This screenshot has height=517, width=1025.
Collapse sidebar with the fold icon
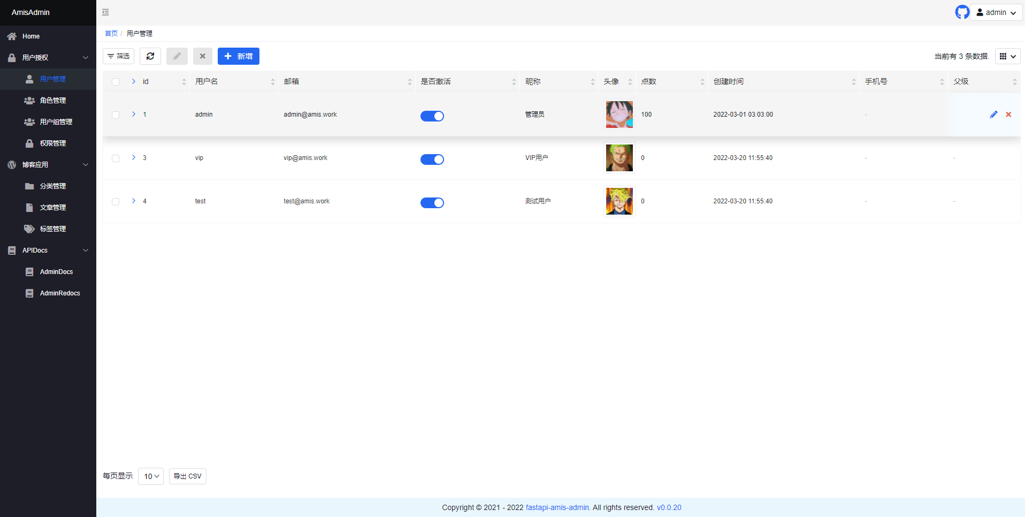(105, 12)
